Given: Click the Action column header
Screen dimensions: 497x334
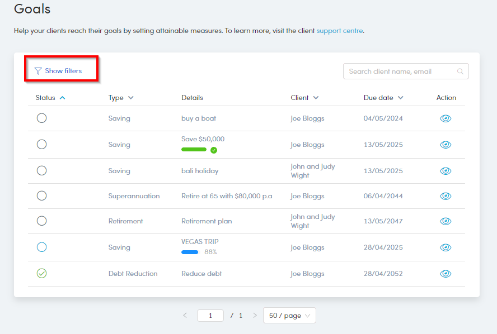Looking at the screenshot, I should [x=446, y=98].
